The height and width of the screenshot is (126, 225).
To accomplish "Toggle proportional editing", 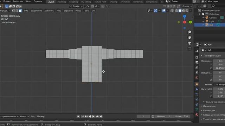I will tap(103, 6).
